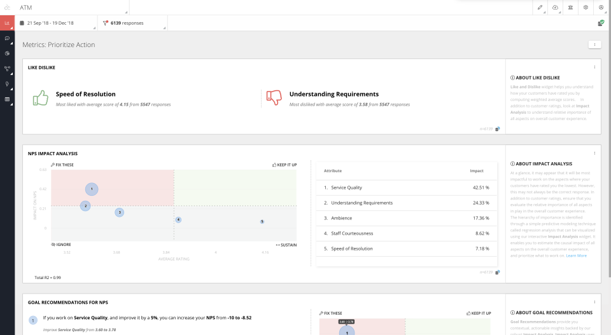Screen dimensions: 611x335
Task: Open the metrics chart sidebar icon
Action: pos(7,23)
